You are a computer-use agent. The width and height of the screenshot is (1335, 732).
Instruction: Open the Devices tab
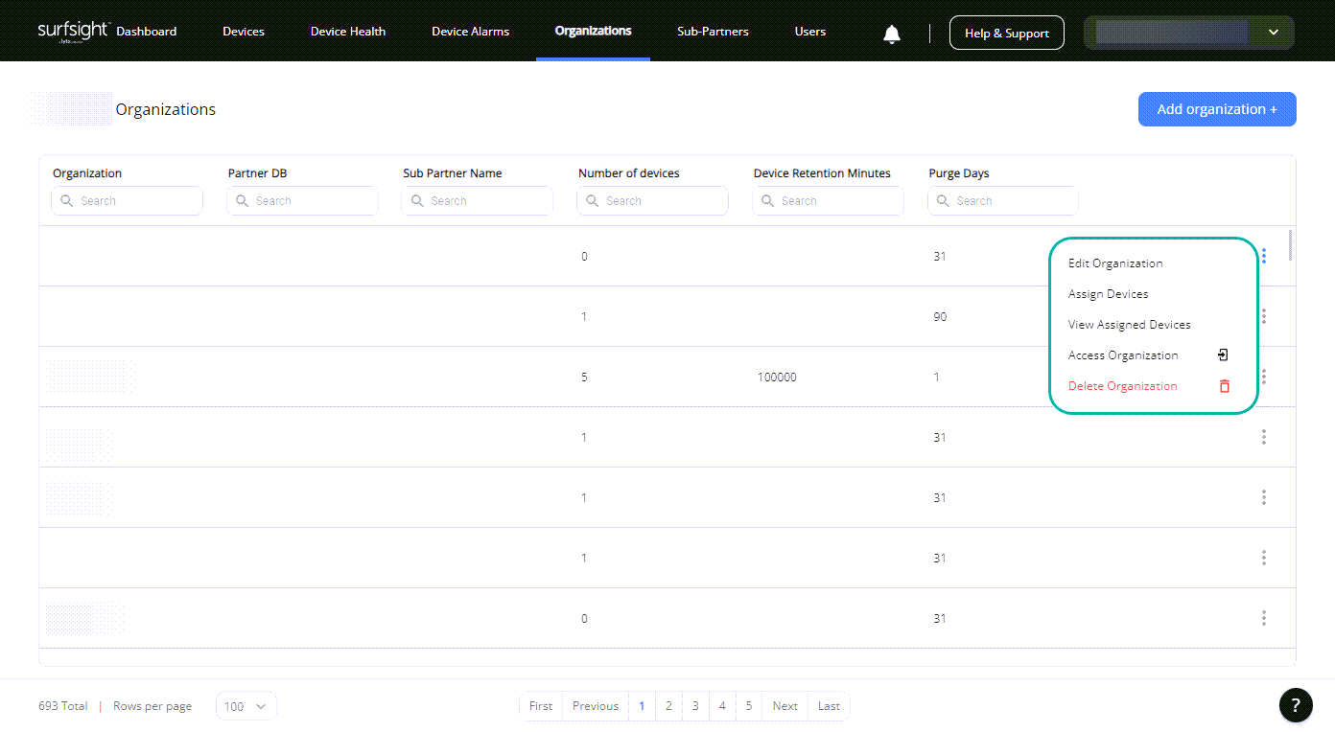[x=244, y=32]
